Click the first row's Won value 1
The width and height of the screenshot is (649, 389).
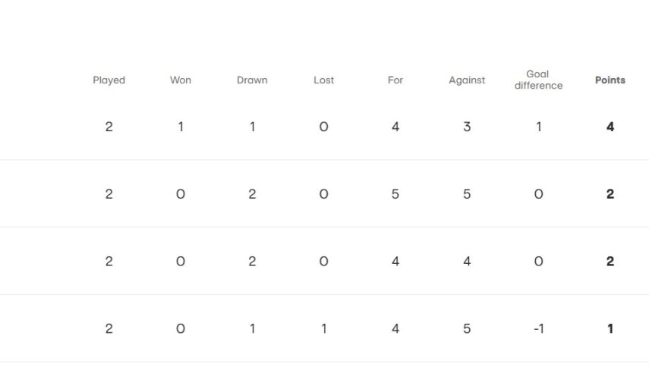point(180,127)
